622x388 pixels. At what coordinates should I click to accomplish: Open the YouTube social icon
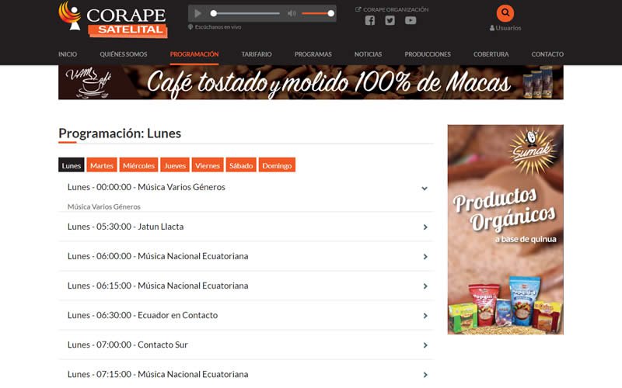point(411,21)
